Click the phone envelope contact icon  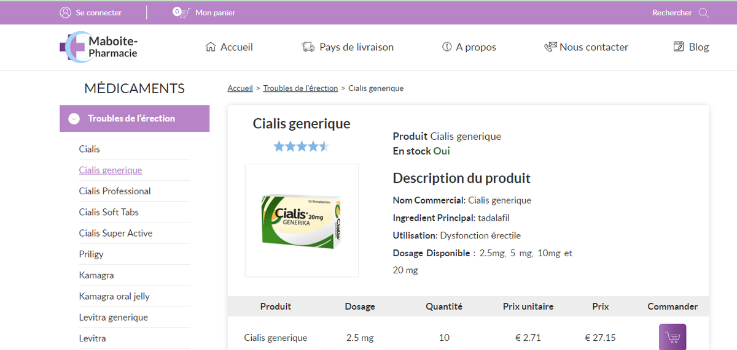click(x=550, y=47)
